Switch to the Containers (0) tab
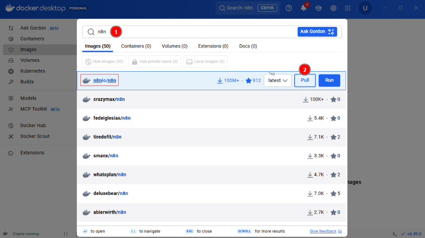The width and height of the screenshot is (425, 238). (136, 46)
